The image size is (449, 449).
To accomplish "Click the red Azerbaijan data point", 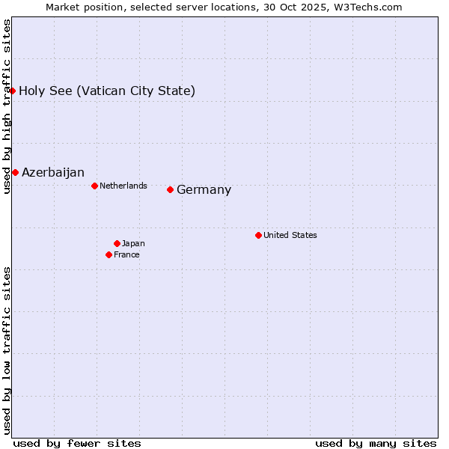I will (x=15, y=172).
